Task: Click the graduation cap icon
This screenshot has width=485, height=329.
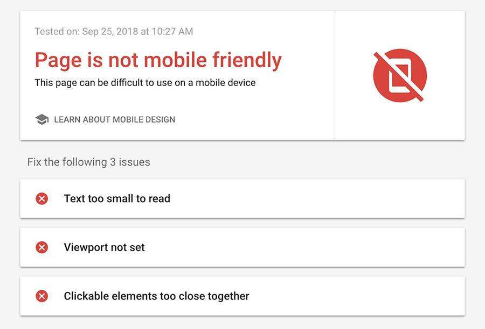Action: (41, 119)
